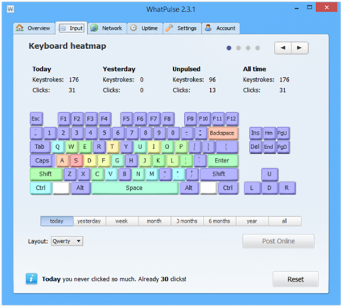Click the PgU key on heatmap

coord(283,133)
